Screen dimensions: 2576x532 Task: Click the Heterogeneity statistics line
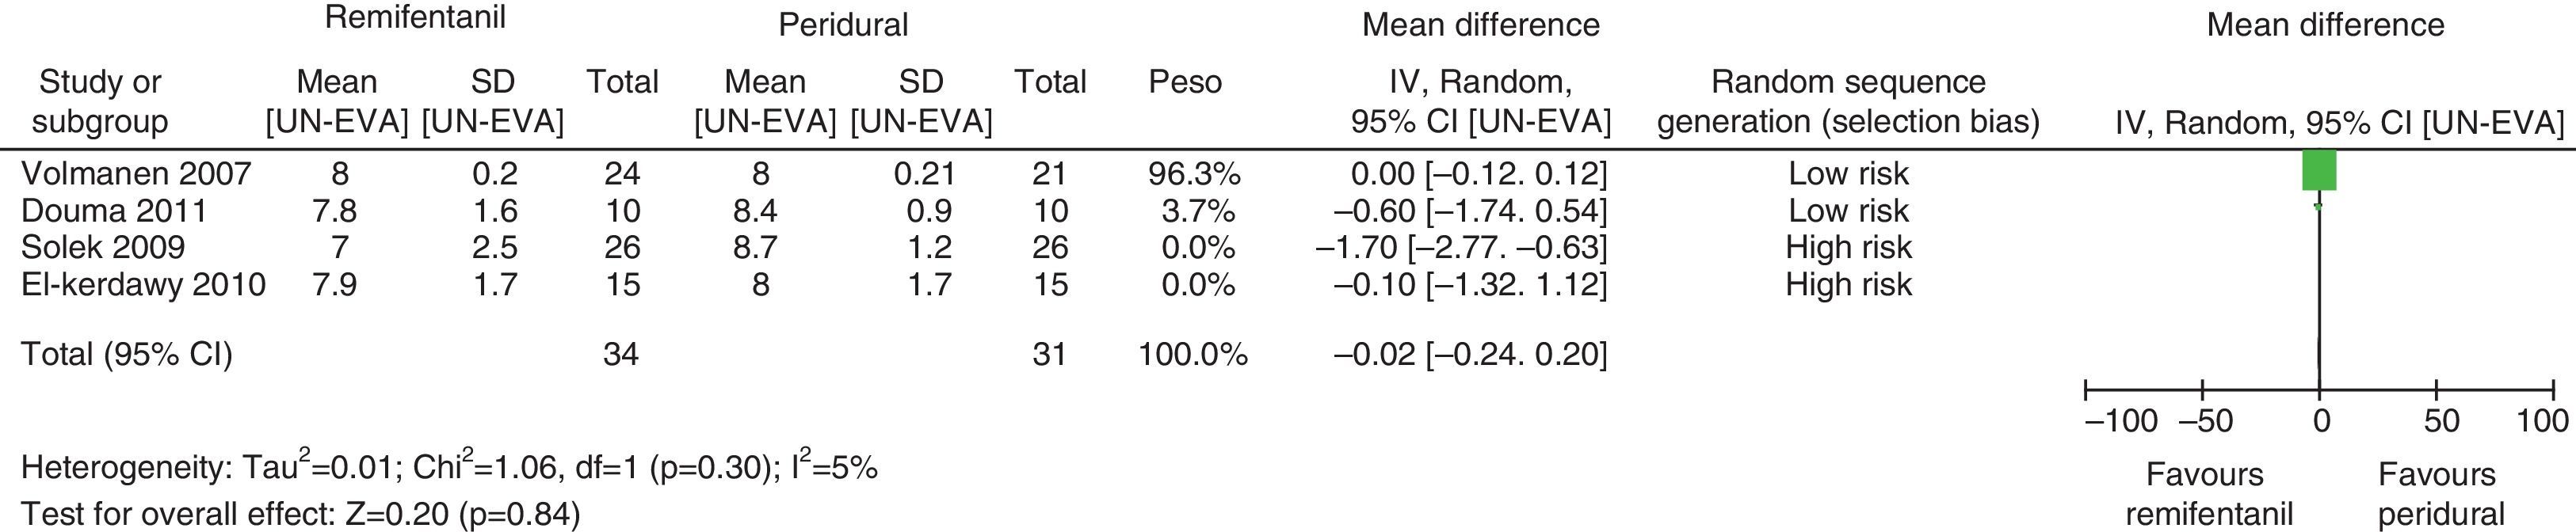tap(449, 467)
